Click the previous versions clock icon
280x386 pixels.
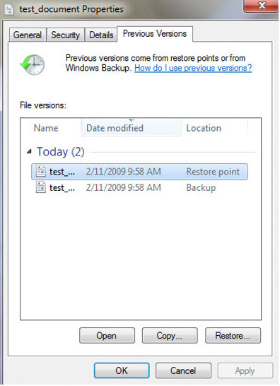(x=33, y=65)
